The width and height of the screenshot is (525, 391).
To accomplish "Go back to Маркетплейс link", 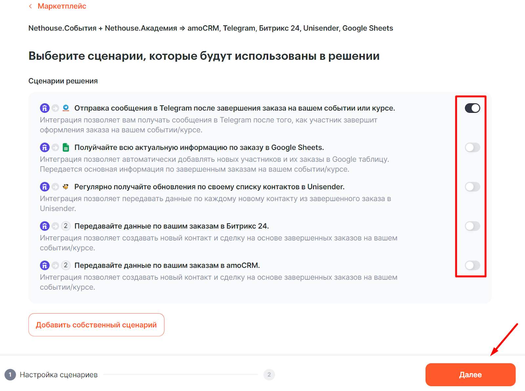I will coord(62,6).
